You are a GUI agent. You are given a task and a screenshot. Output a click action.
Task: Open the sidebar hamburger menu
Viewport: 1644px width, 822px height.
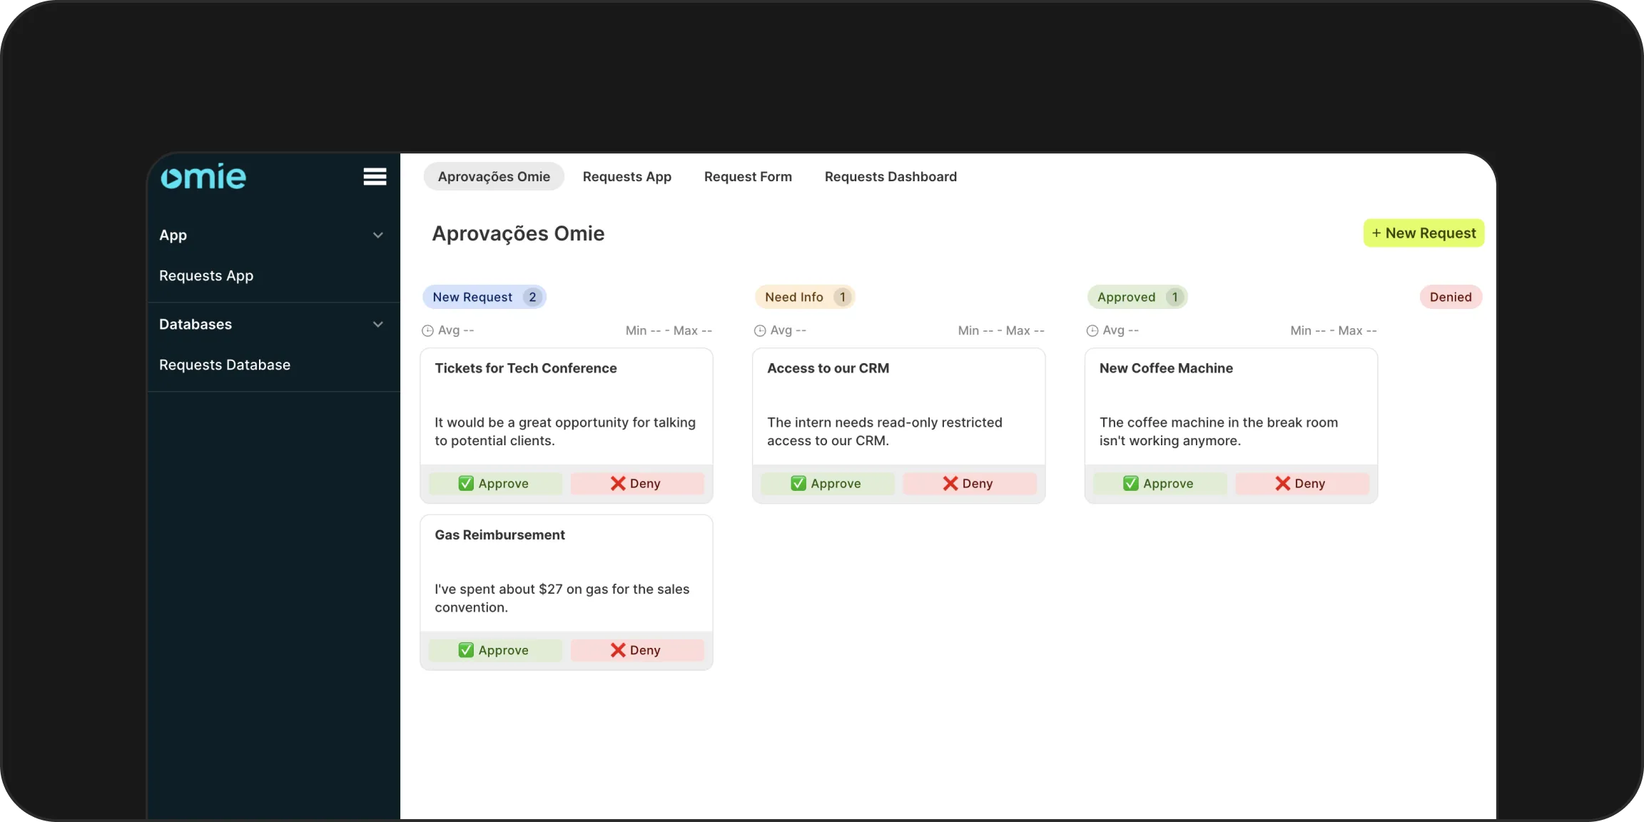pos(375,176)
